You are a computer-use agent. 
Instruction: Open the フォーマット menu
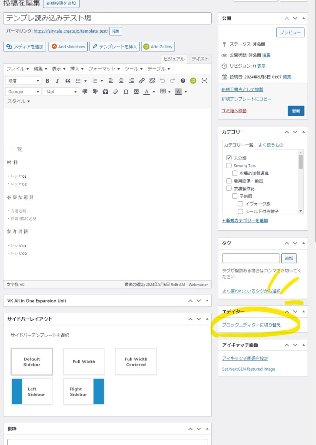coord(104,69)
